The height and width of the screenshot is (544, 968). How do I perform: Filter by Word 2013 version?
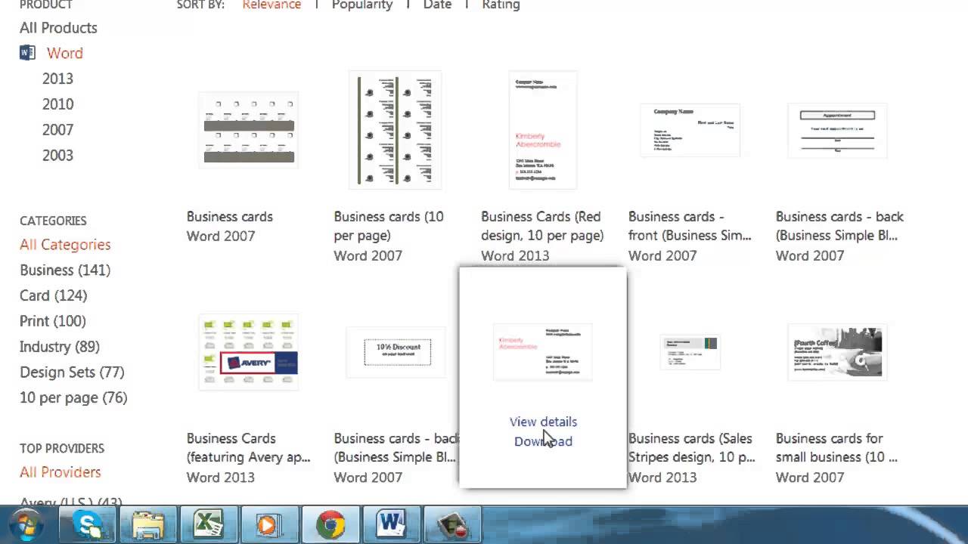pos(57,79)
